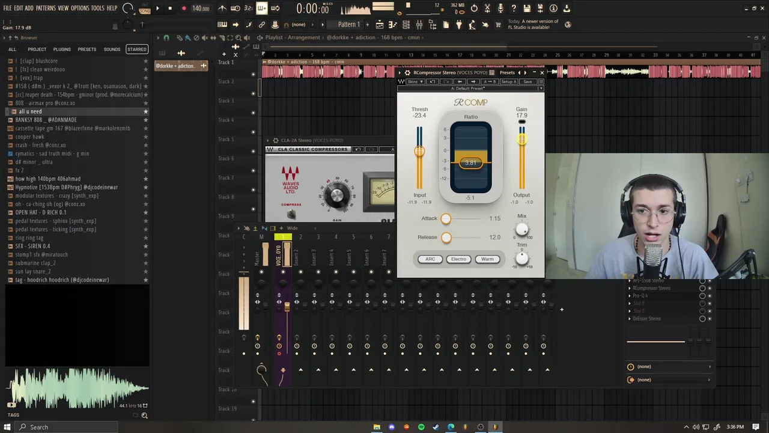This screenshot has height=433, width=769.
Task: Save project with the floppy disk icon
Action: [527, 8]
